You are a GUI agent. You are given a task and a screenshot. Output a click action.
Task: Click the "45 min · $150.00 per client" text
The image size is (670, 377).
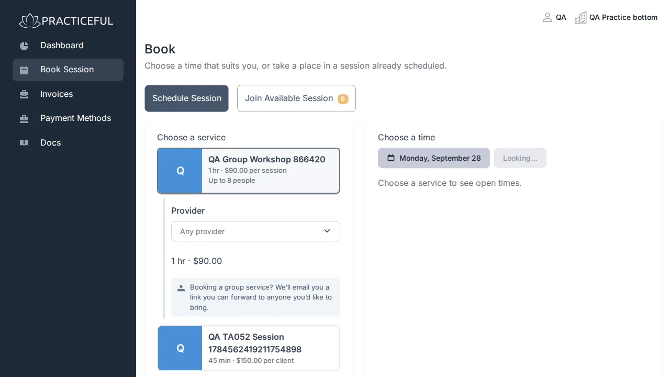coord(251,361)
